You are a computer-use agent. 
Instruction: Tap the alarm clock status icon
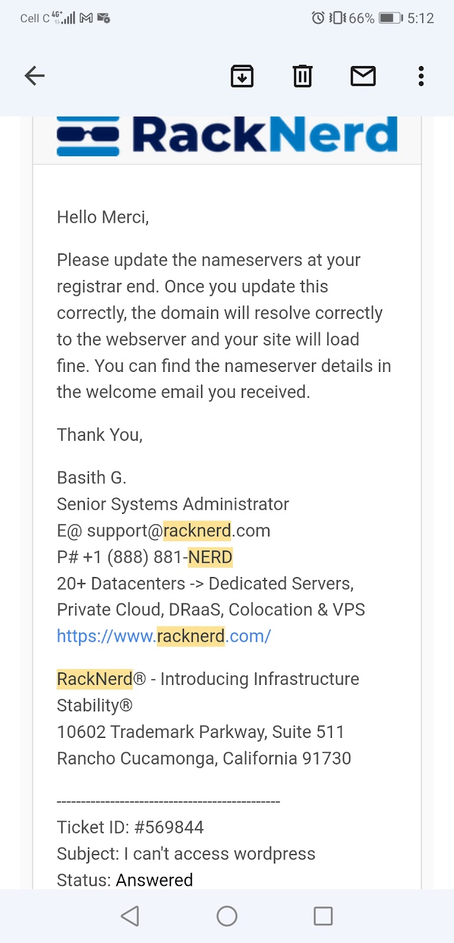318,18
